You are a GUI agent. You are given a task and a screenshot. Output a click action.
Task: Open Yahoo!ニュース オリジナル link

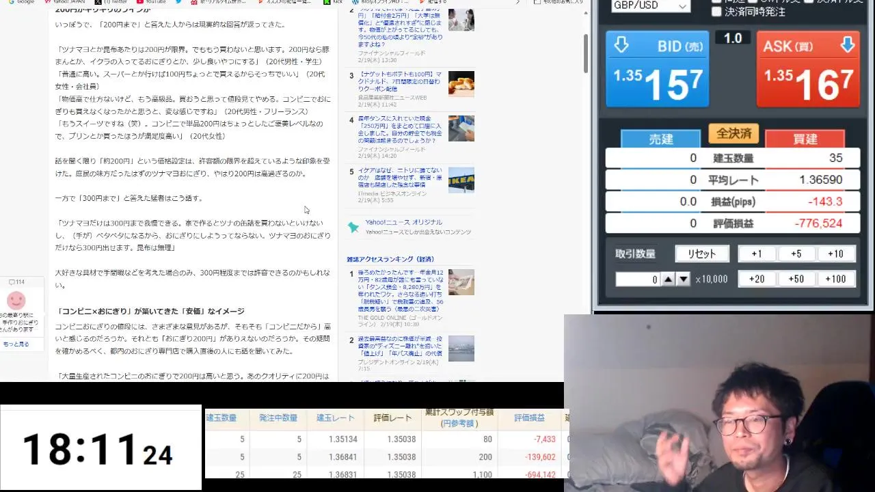coord(403,222)
